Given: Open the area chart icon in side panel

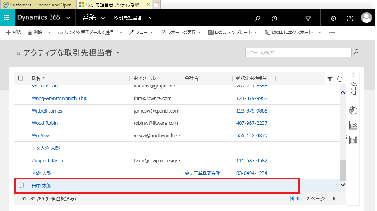Looking at the screenshot, I should pyautogui.click(x=353, y=125).
